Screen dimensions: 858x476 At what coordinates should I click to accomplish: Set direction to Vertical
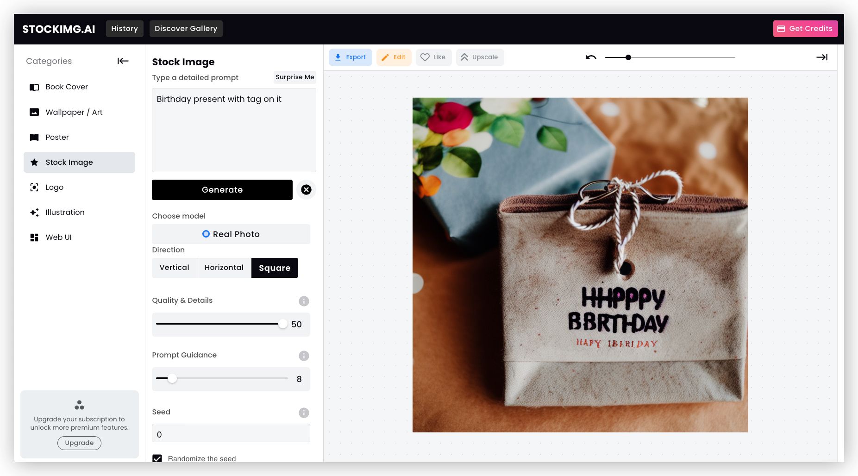pyautogui.click(x=175, y=268)
